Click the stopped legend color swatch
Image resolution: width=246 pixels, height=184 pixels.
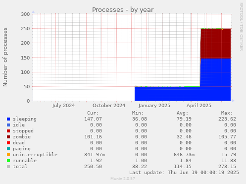[8, 131]
